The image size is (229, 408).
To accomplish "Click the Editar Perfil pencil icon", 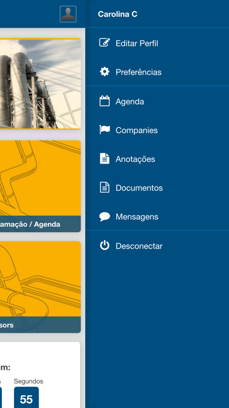I will [105, 43].
